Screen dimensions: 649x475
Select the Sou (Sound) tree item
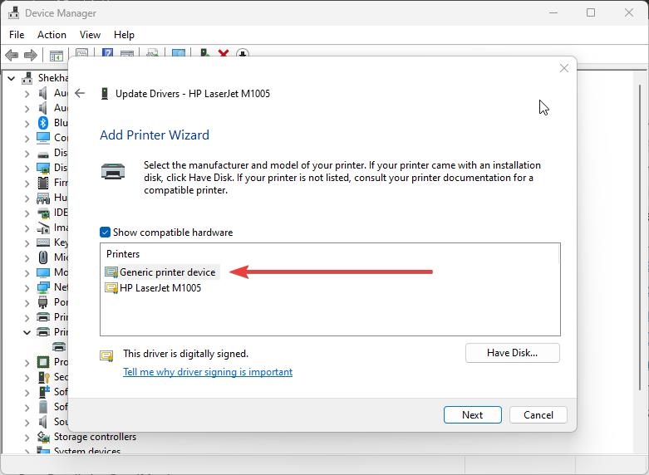[x=61, y=422]
